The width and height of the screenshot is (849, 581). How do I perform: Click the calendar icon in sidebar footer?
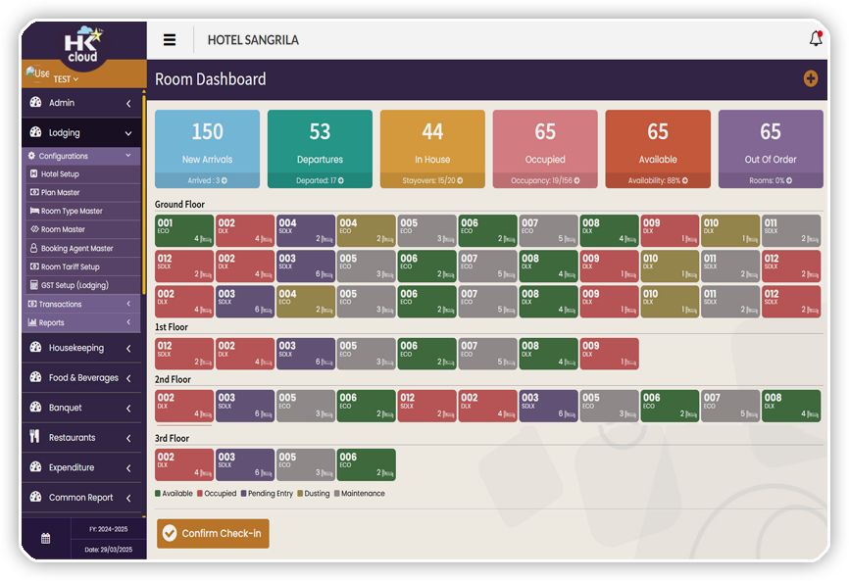pyautogui.click(x=45, y=538)
